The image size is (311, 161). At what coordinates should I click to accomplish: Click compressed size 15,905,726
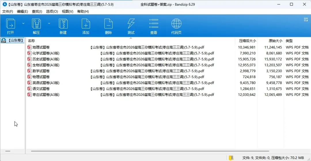pyautogui.click(x=246, y=59)
